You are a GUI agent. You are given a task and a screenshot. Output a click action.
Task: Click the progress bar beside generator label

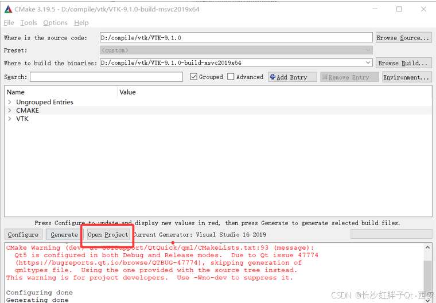pos(391,234)
